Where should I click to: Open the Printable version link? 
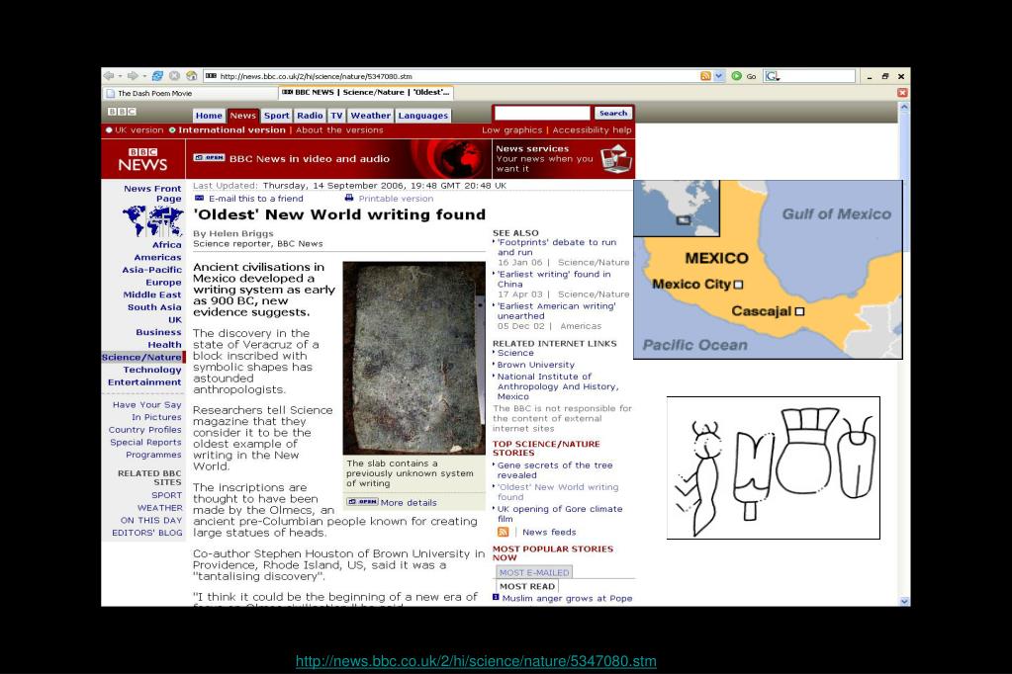396,199
